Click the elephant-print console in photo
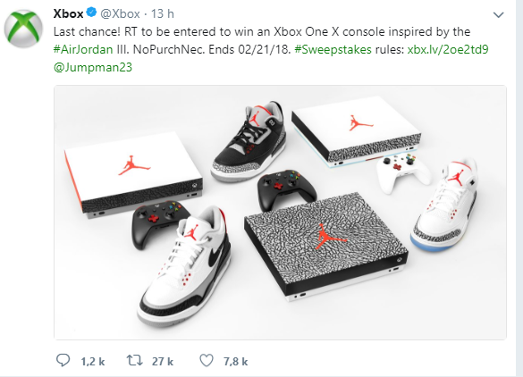Viewport: 523px width, 377px height. [x=325, y=246]
